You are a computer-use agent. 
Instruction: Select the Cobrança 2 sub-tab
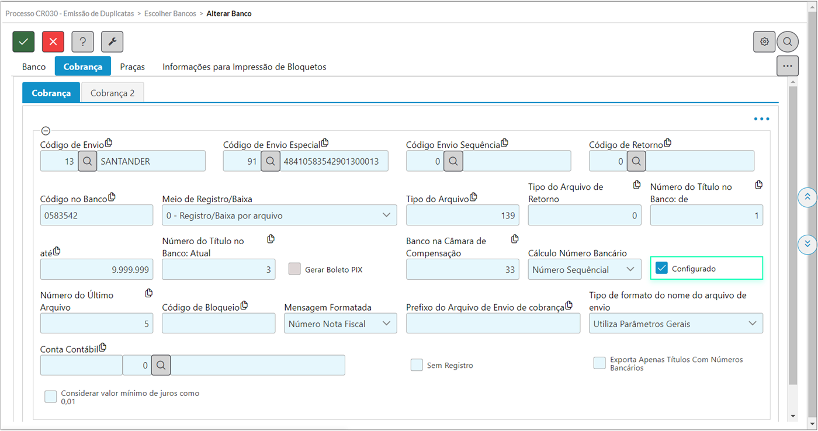point(112,93)
